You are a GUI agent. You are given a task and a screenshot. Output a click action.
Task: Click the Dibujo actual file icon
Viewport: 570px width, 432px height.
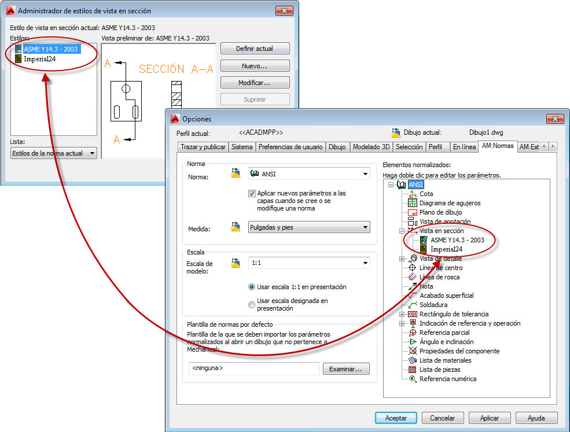(396, 132)
